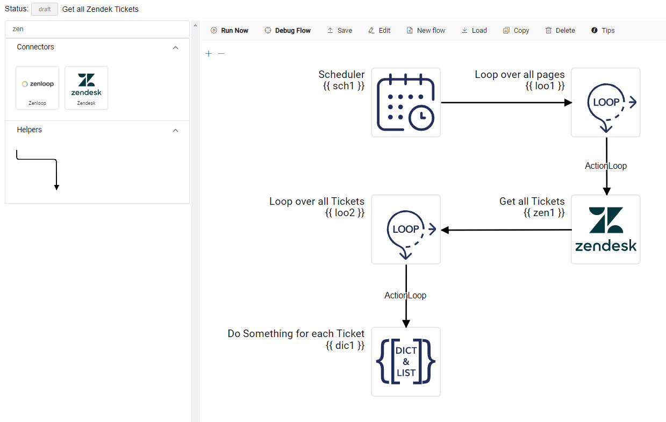The height and width of the screenshot is (422, 666).
Task: Choose the Zendesk connector in sidebar
Action: (x=86, y=88)
